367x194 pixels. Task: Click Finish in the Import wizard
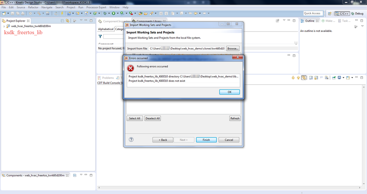pos(206,140)
